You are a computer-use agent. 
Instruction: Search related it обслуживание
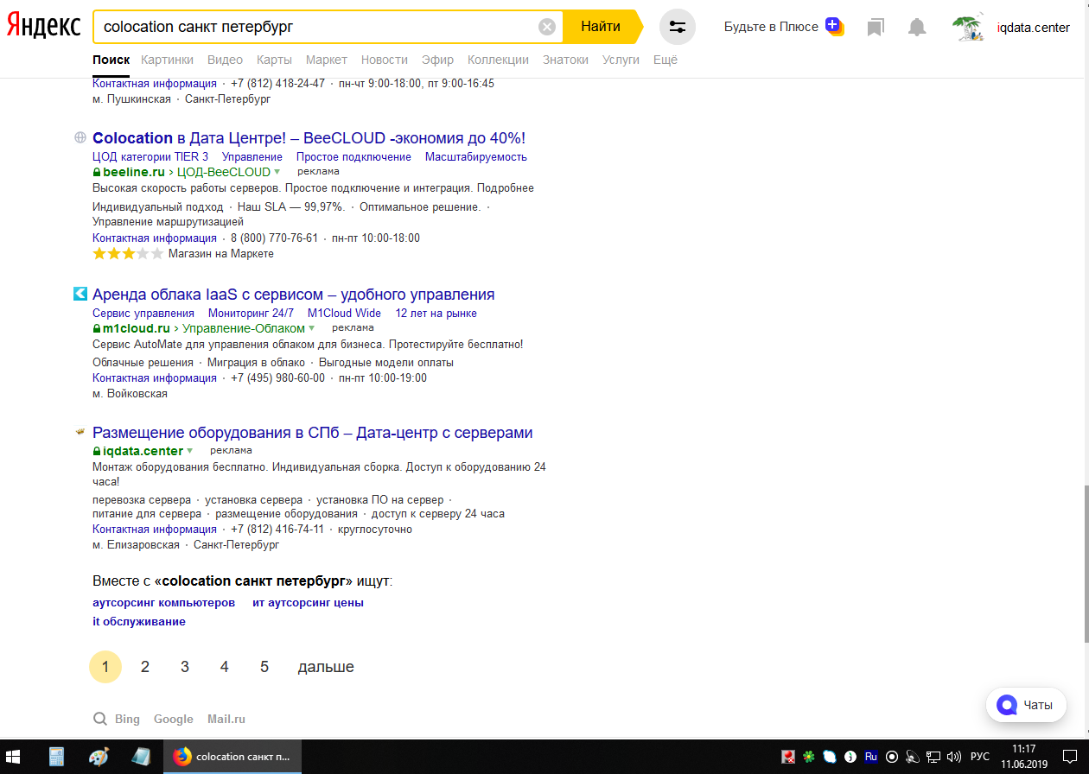(x=139, y=621)
